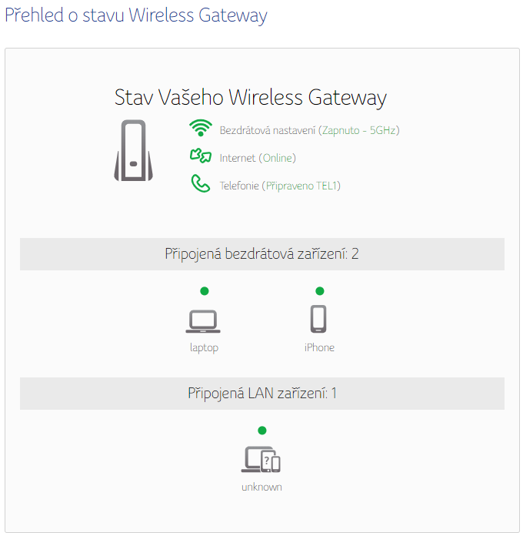Click green status dot above iPhone
The image size is (523, 533).
pyautogui.click(x=320, y=291)
